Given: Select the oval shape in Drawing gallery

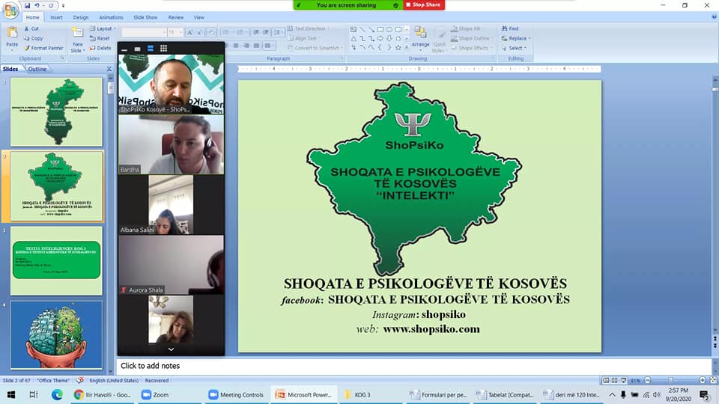Looking at the screenshot, I should pos(389,29).
